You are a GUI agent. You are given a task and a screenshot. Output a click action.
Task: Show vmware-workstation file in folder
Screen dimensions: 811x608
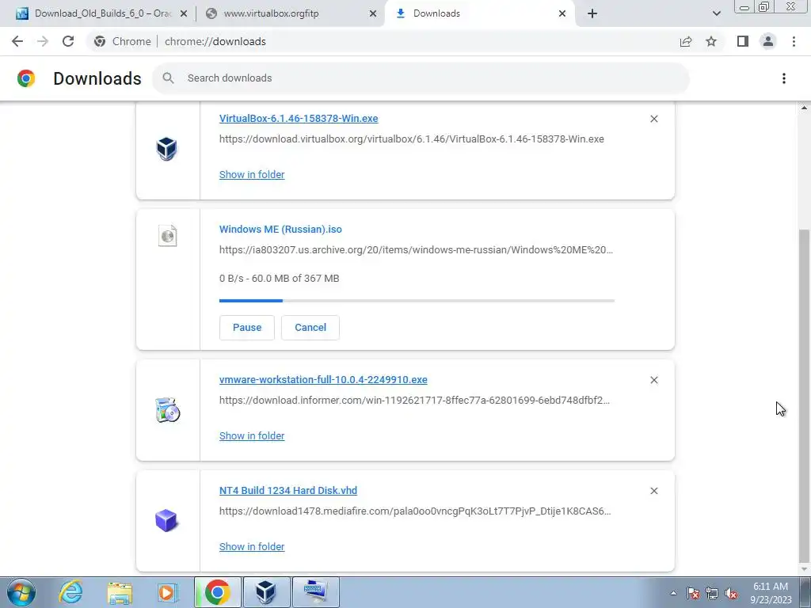pyautogui.click(x=252, y=436)
